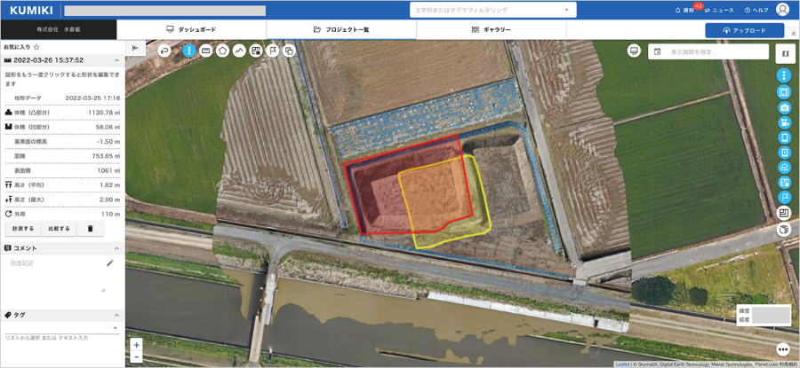Click the trash icon to delete measurement
Screen dimensions: 800x368
coord(90,229)
